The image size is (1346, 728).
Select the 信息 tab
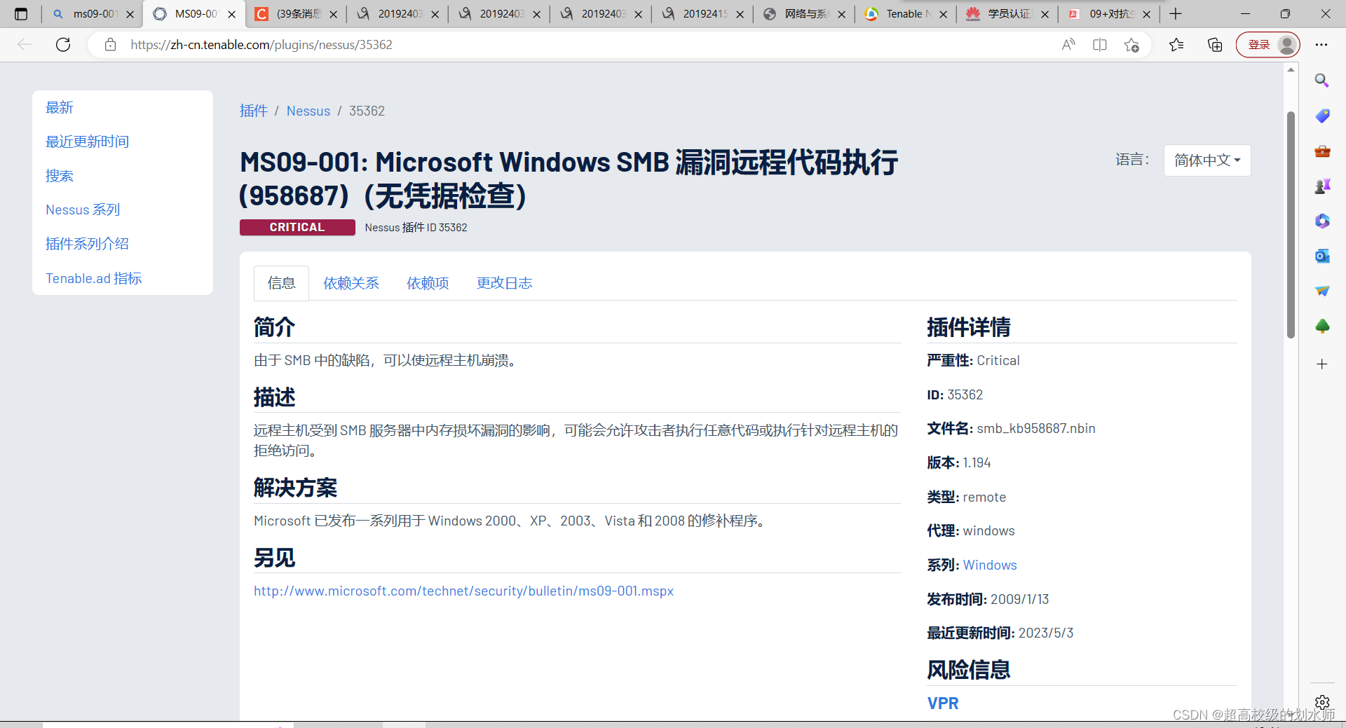[x=281, y=283]
